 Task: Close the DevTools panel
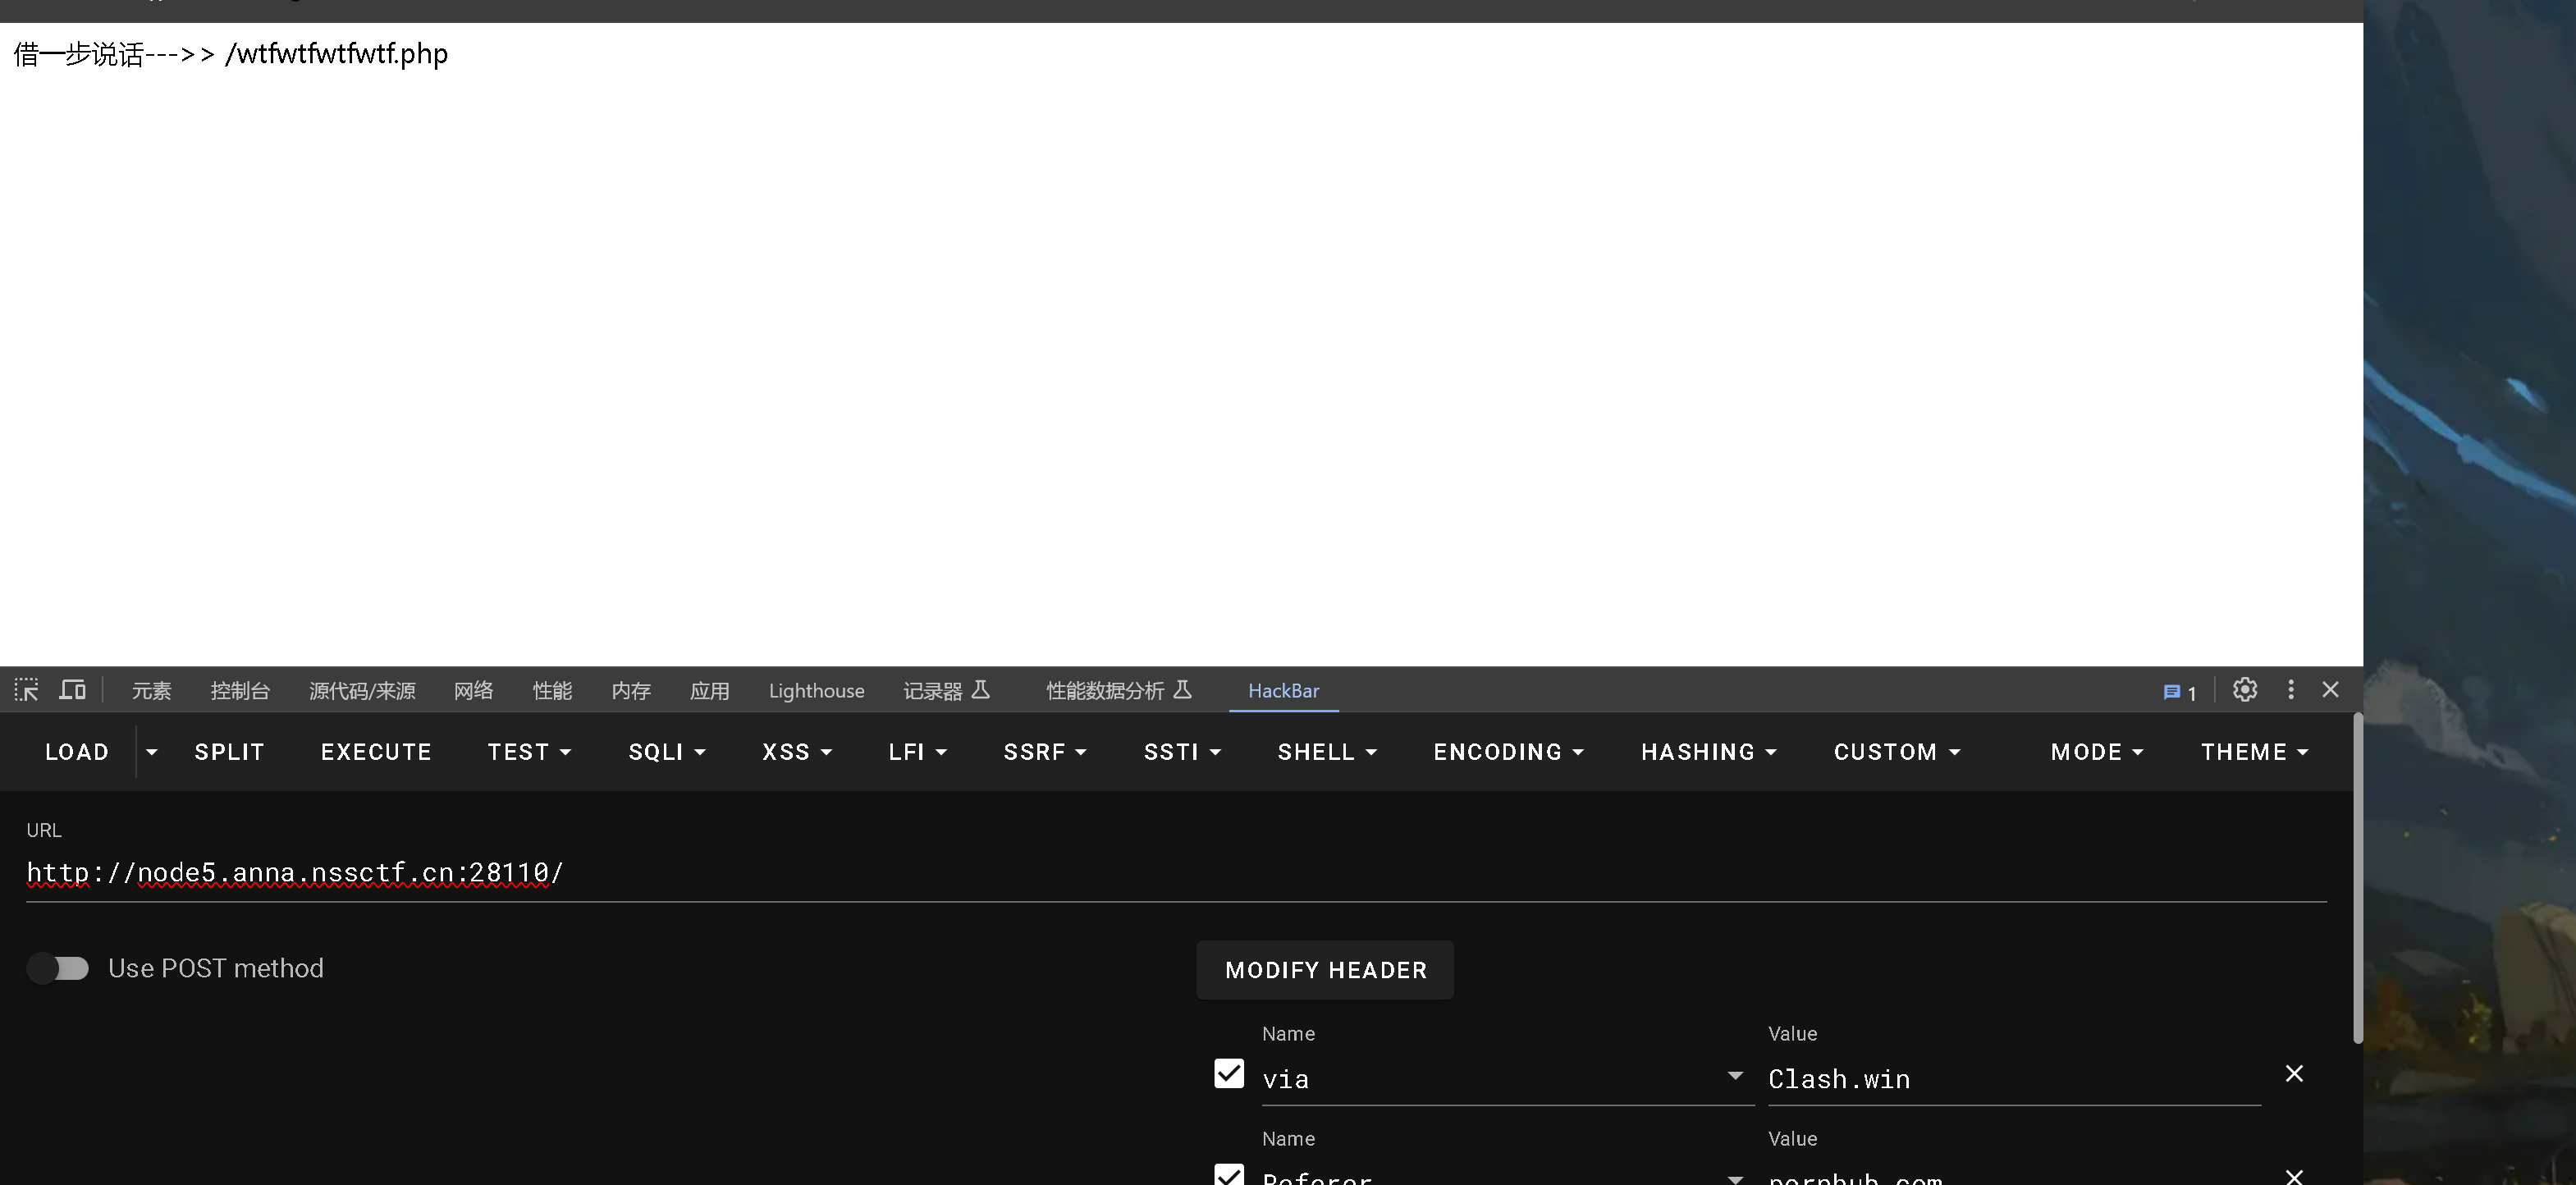pyautogui.click(x=2331, y=690)
